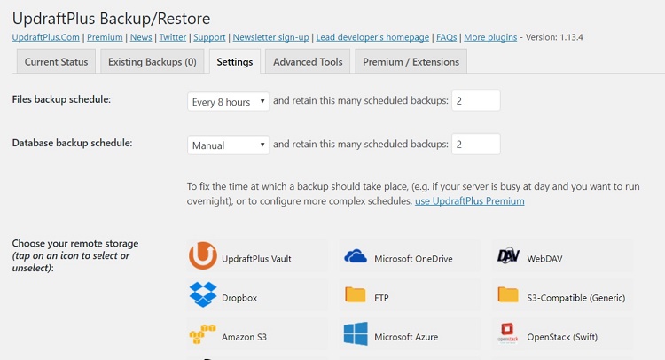Switch to the Current Status tab
Image resolution: width=665 pixels, height=360 pixels.
coord(56,62)
